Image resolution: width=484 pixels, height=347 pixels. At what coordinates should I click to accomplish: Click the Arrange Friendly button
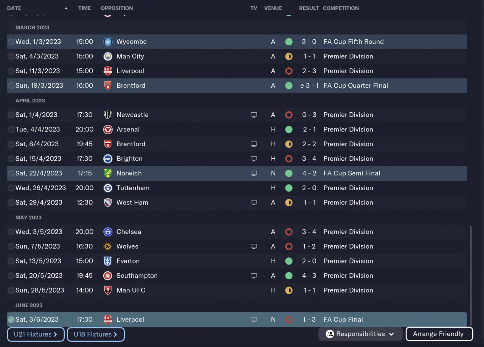(x=439, y=334)
